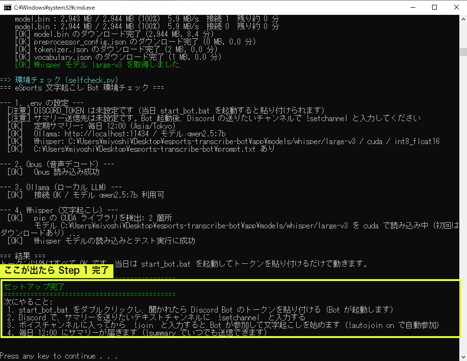
Task: Click the Whisper モデルの読み込みとテスト実行に成功 line
Action: (x=101, y=241)
